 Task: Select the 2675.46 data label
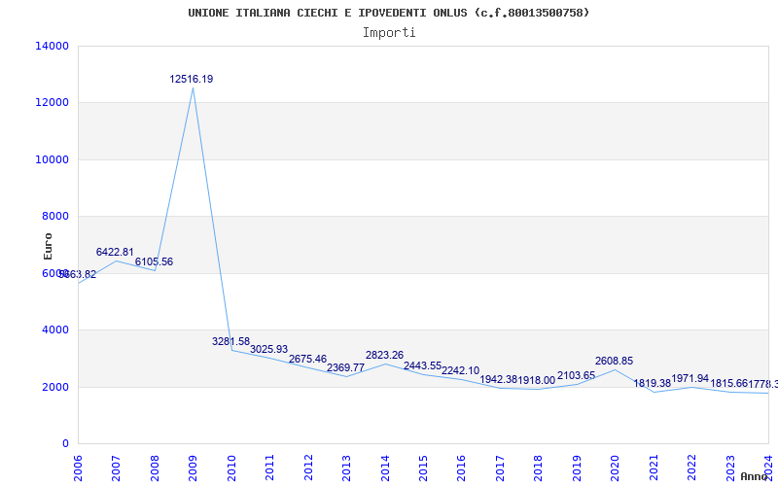(x=307, y=359)
